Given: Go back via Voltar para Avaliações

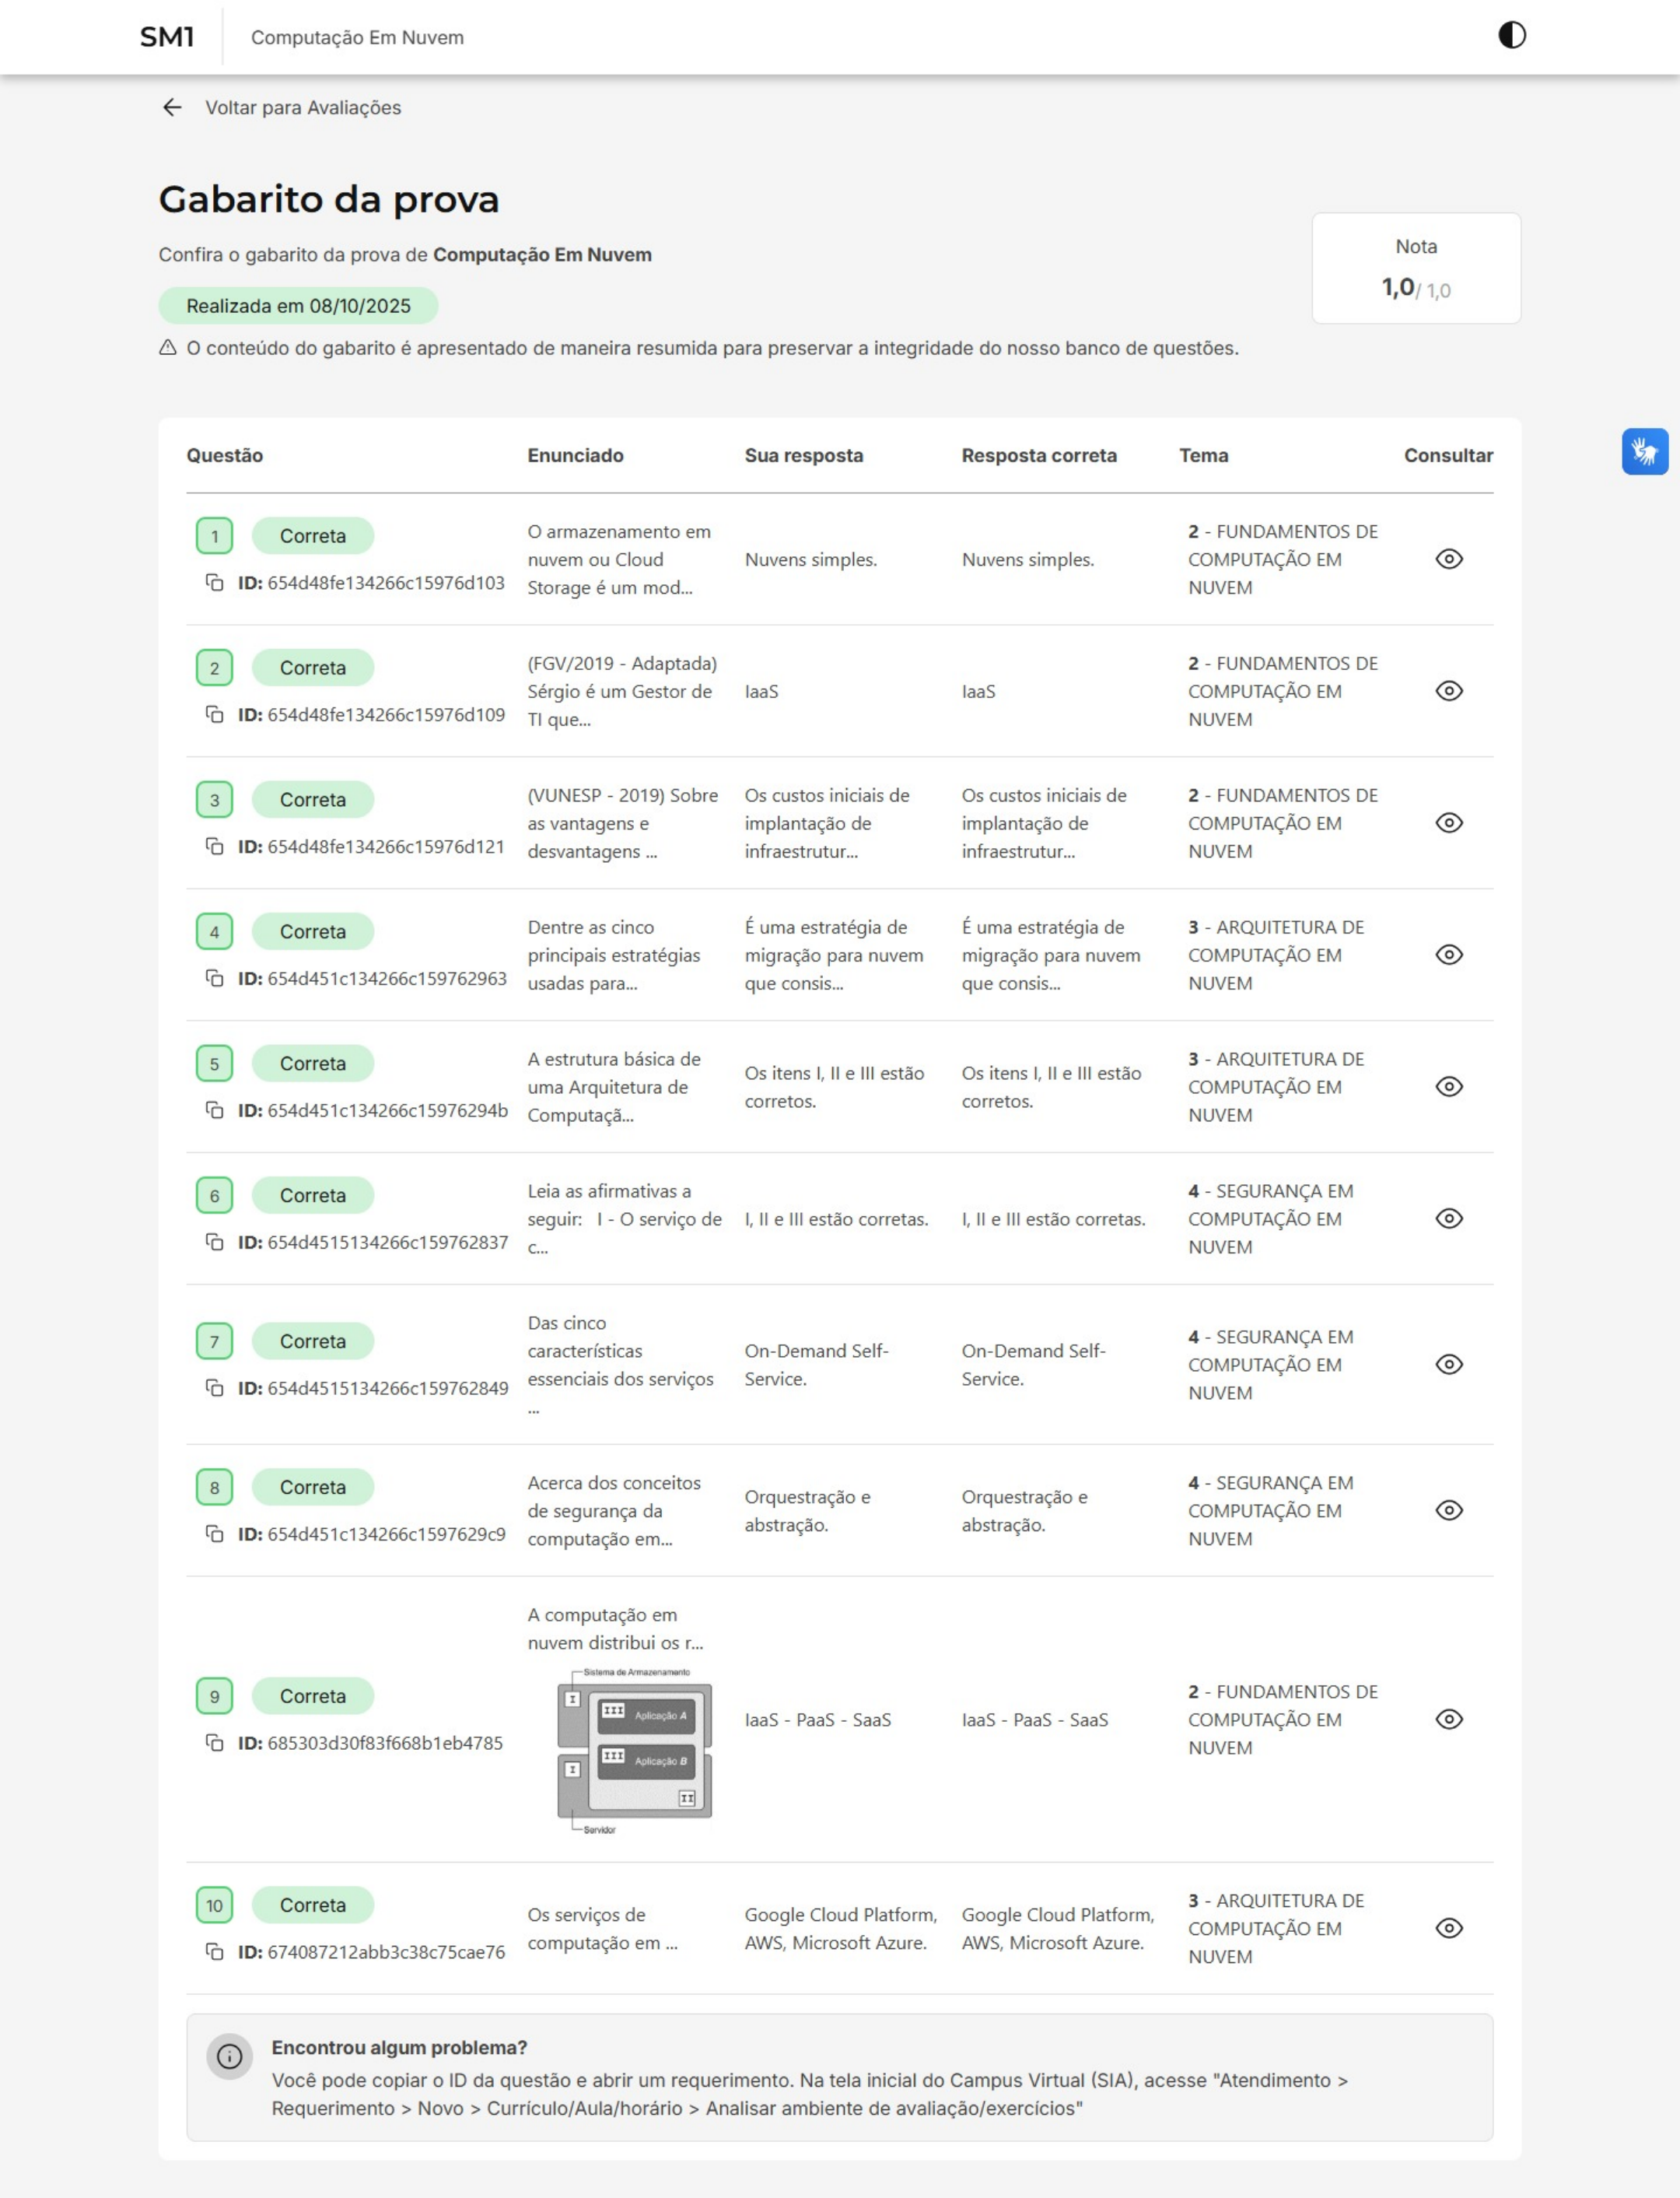Looking at the screenshot, I should click(x=303, y=107).
